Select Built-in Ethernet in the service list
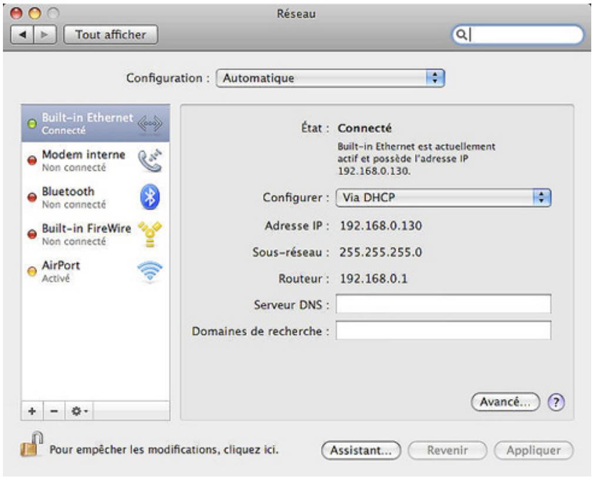The height and width of the screenshot is (477, 593). point(95,123)
